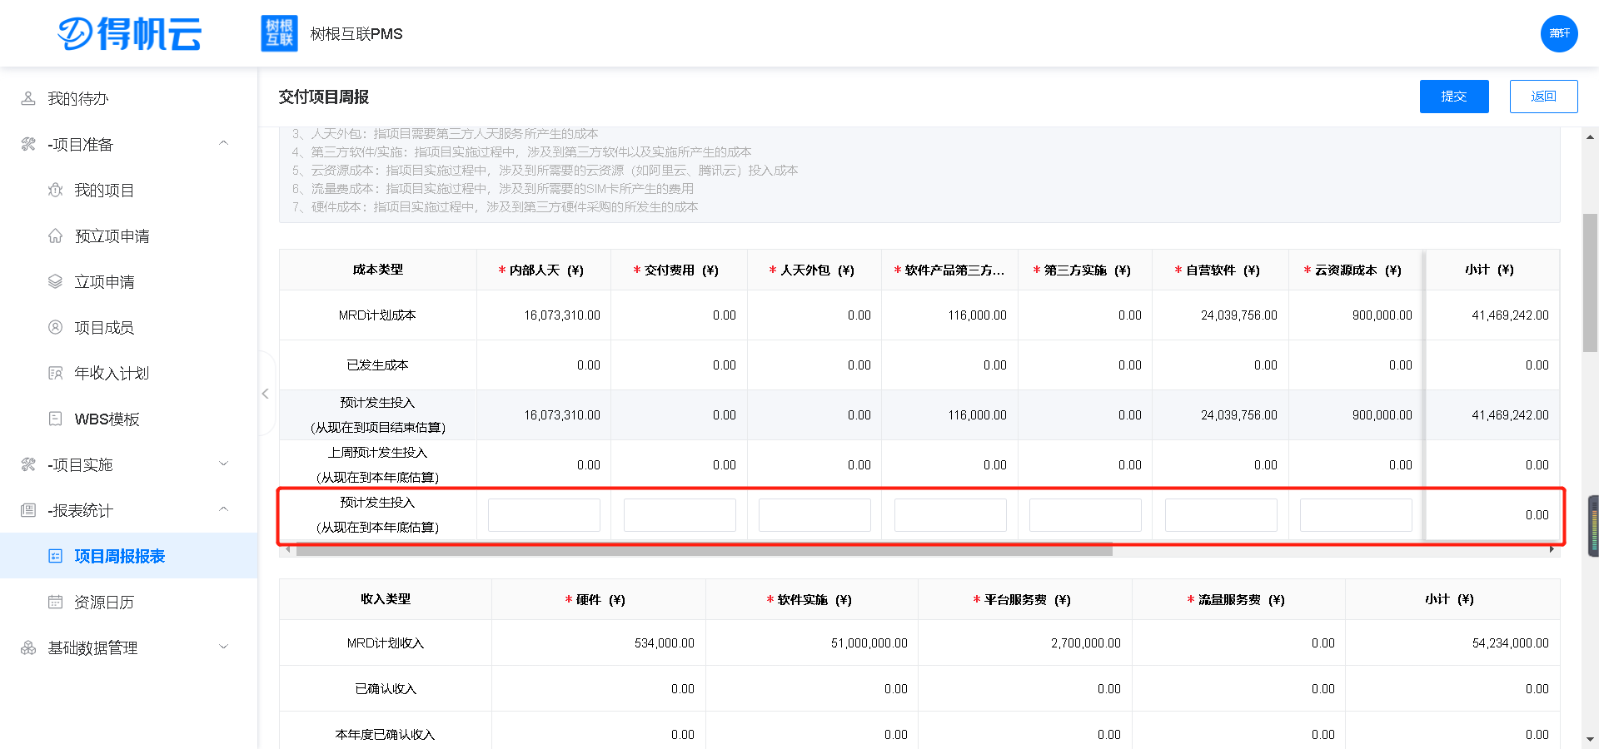The width and height of the screenshot is (1599, 749).
Task: Open the user avatar menu
Action: 1559,33
